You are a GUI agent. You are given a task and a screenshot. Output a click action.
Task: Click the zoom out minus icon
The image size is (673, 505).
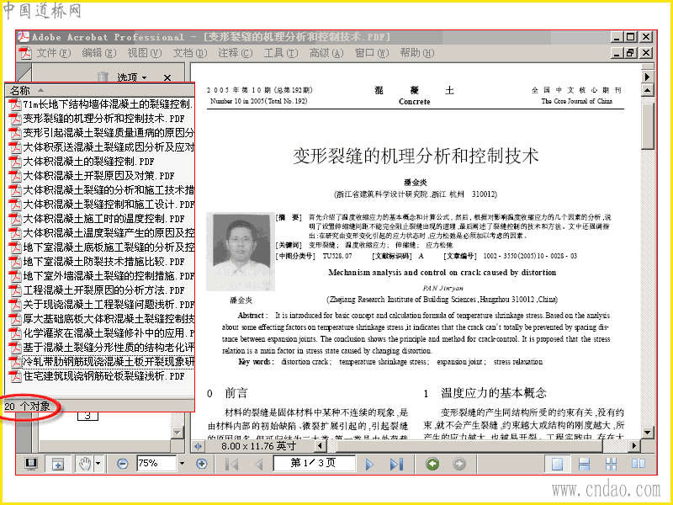tap(122, 464)
